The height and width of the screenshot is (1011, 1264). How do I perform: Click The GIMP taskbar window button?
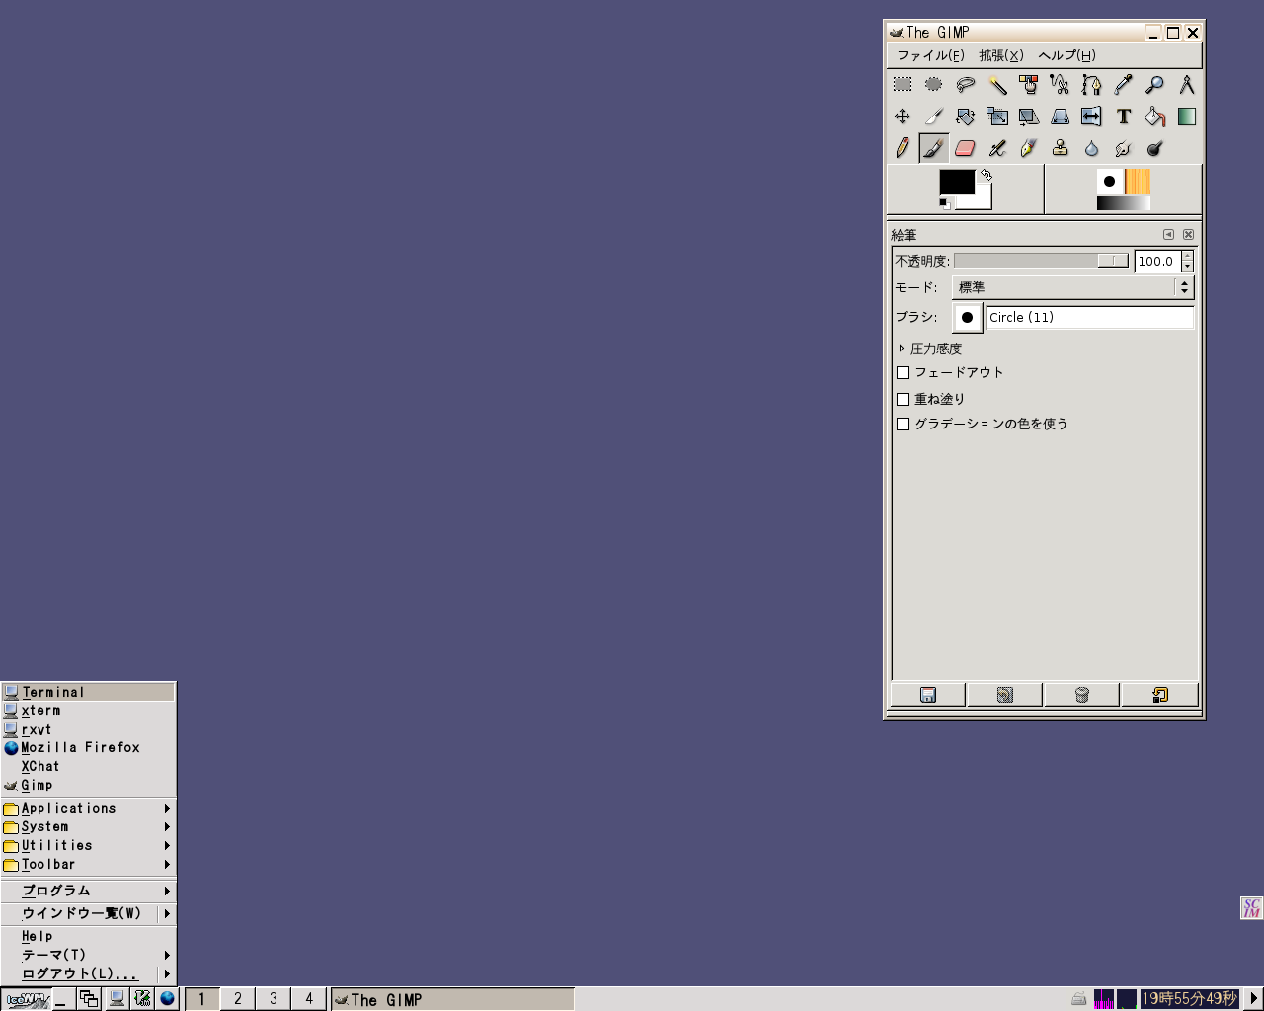coord(452,999)
